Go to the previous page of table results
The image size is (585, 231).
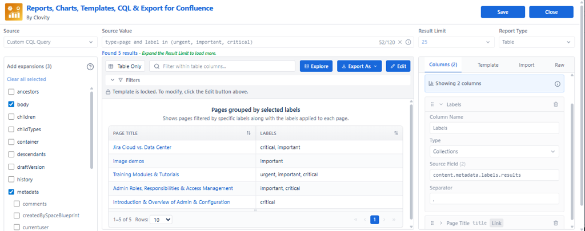click(365, 220)
